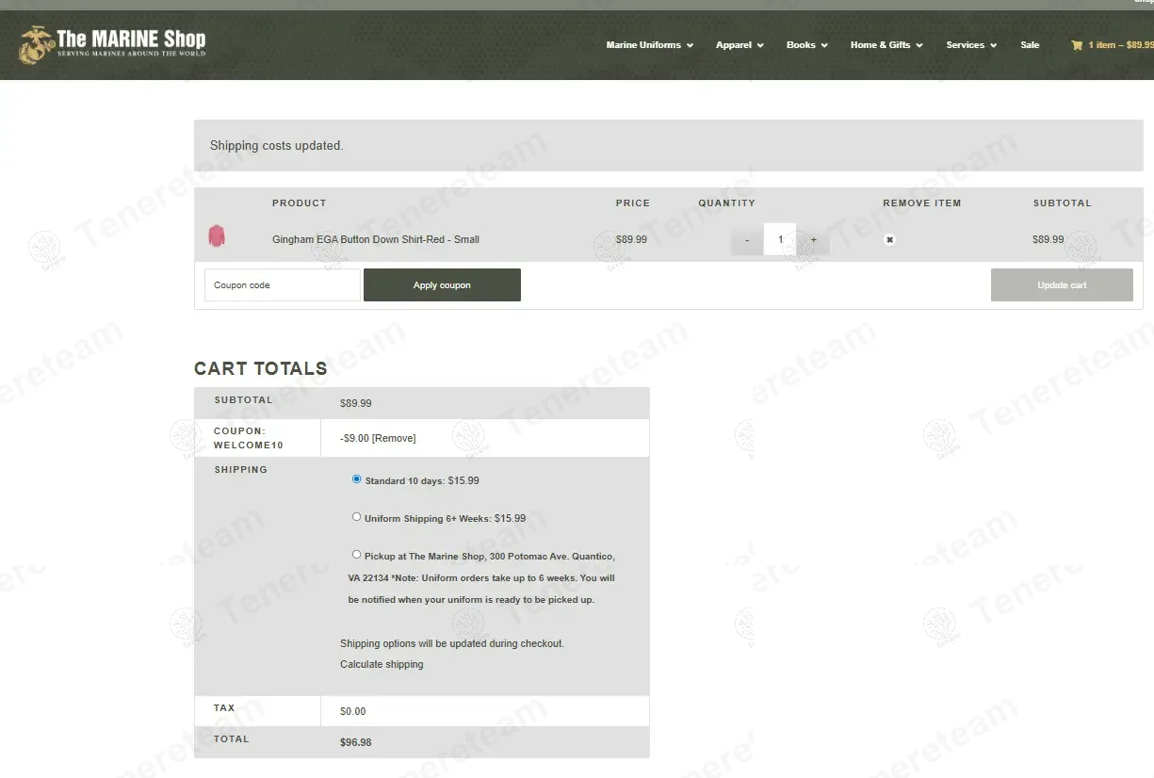Click the Update cart button
1154x778 pixels.
pyautogui.click(x=1062, y=285)
